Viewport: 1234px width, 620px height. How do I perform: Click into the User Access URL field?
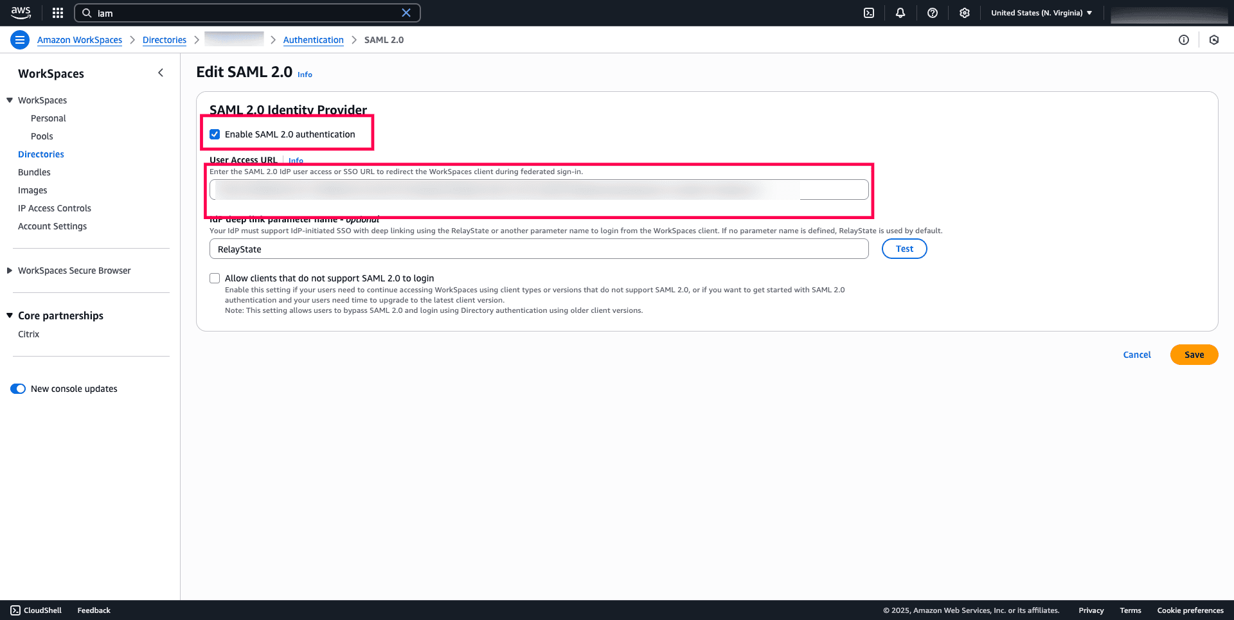tap(539, 190)
